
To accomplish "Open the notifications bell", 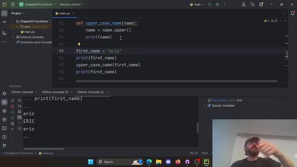I will pyautogui.click(x=293, y=13).
